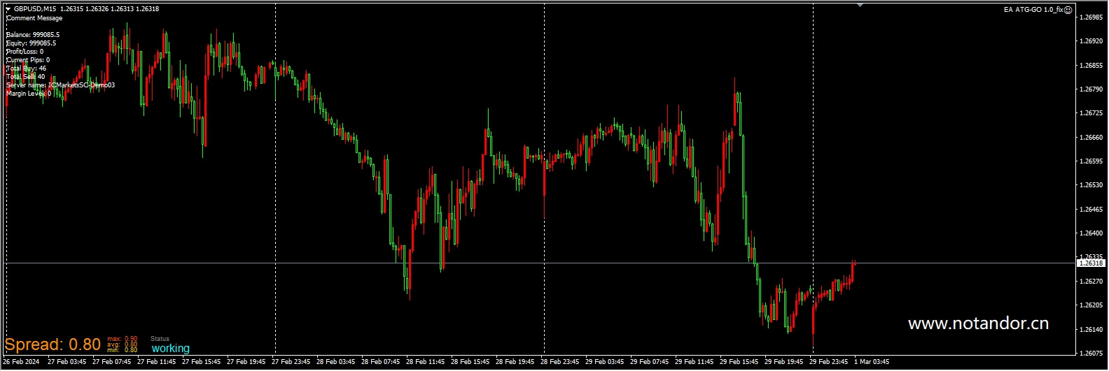1109x371 pixels.
Task: Click the 1.26075 level on price scale
Action: 1091,353
